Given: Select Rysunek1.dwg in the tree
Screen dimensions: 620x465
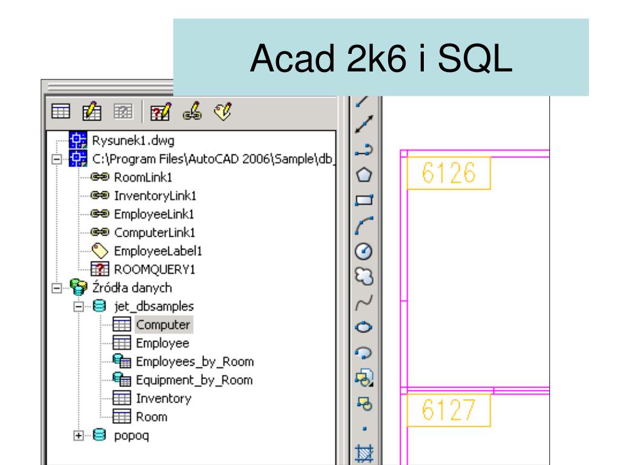Looking at the screenshot, I should click(133, 140).
